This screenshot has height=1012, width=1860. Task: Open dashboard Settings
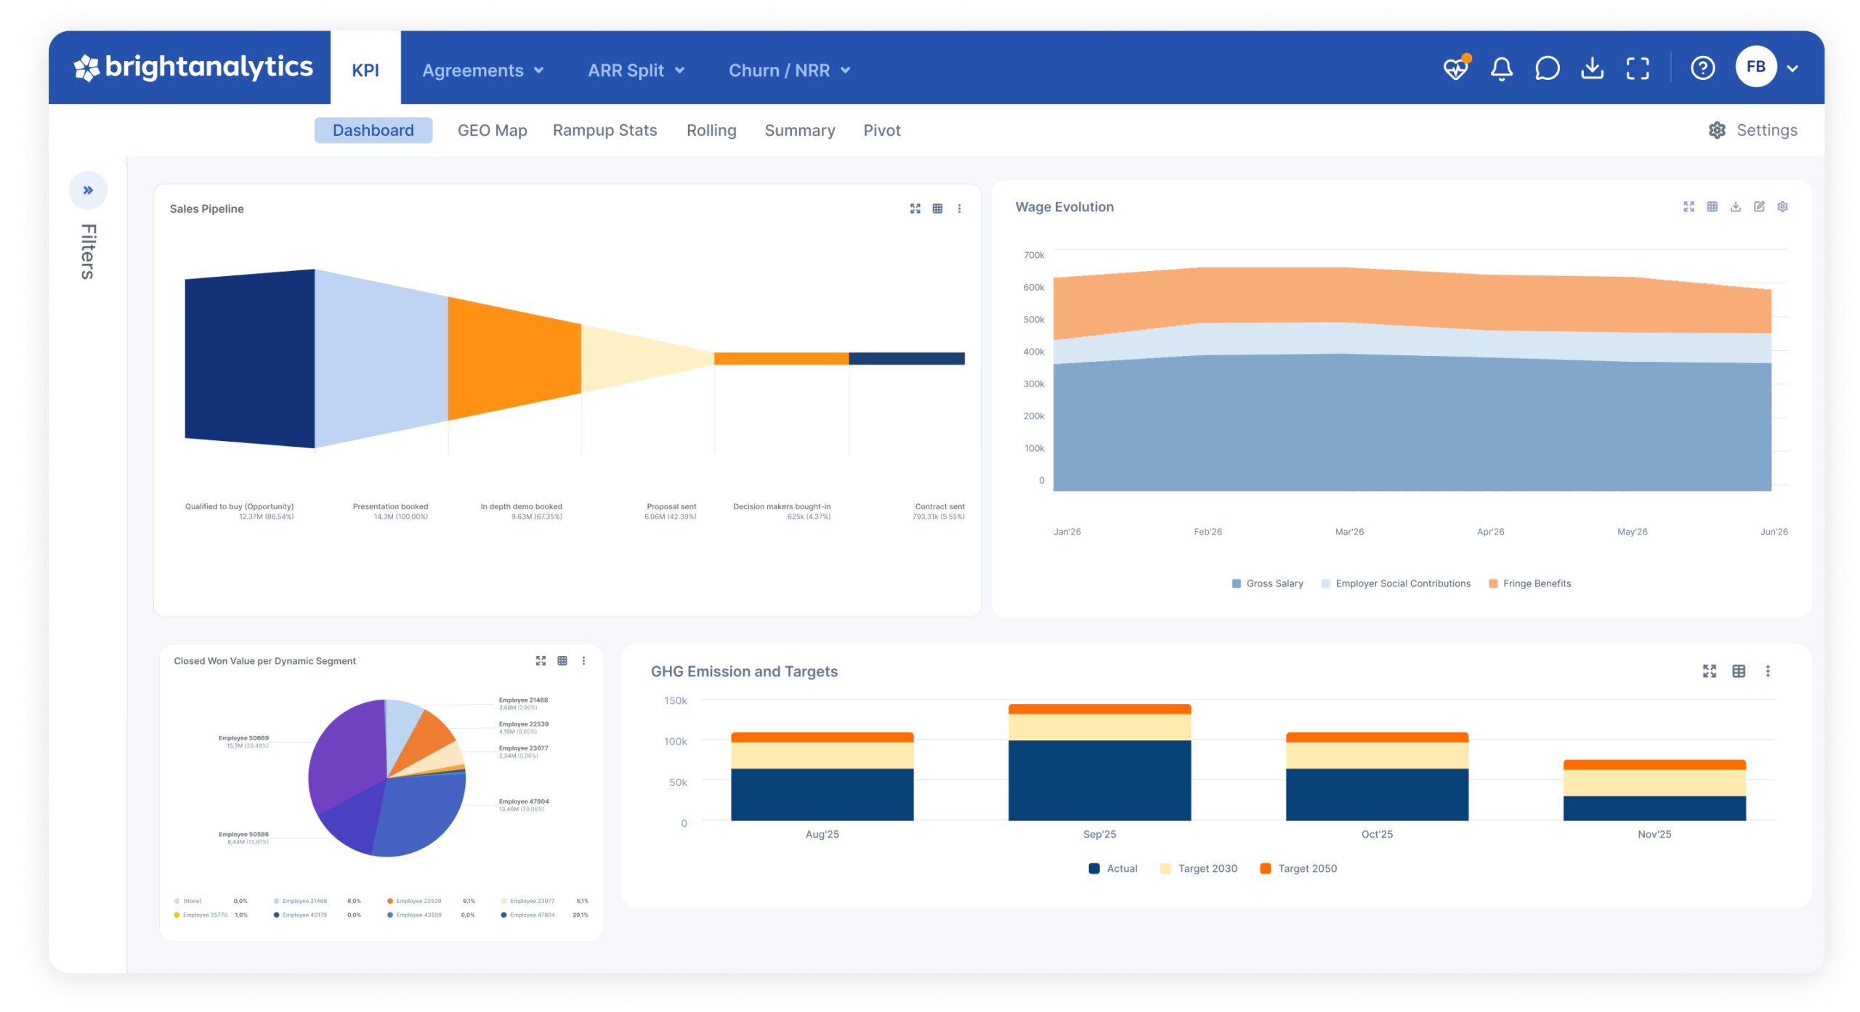click(x=1752, y=130)
